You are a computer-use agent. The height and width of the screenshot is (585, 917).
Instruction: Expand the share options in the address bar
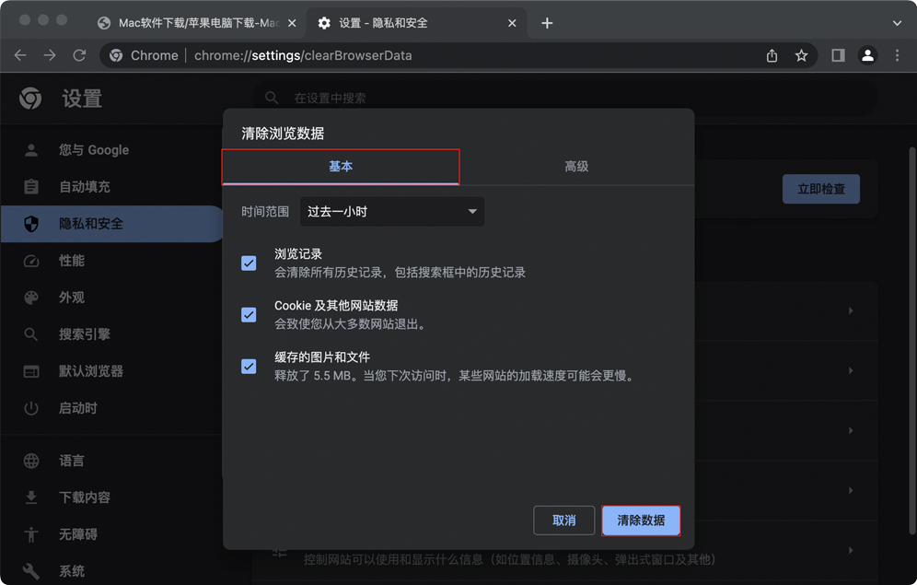(x=772, y=55)
